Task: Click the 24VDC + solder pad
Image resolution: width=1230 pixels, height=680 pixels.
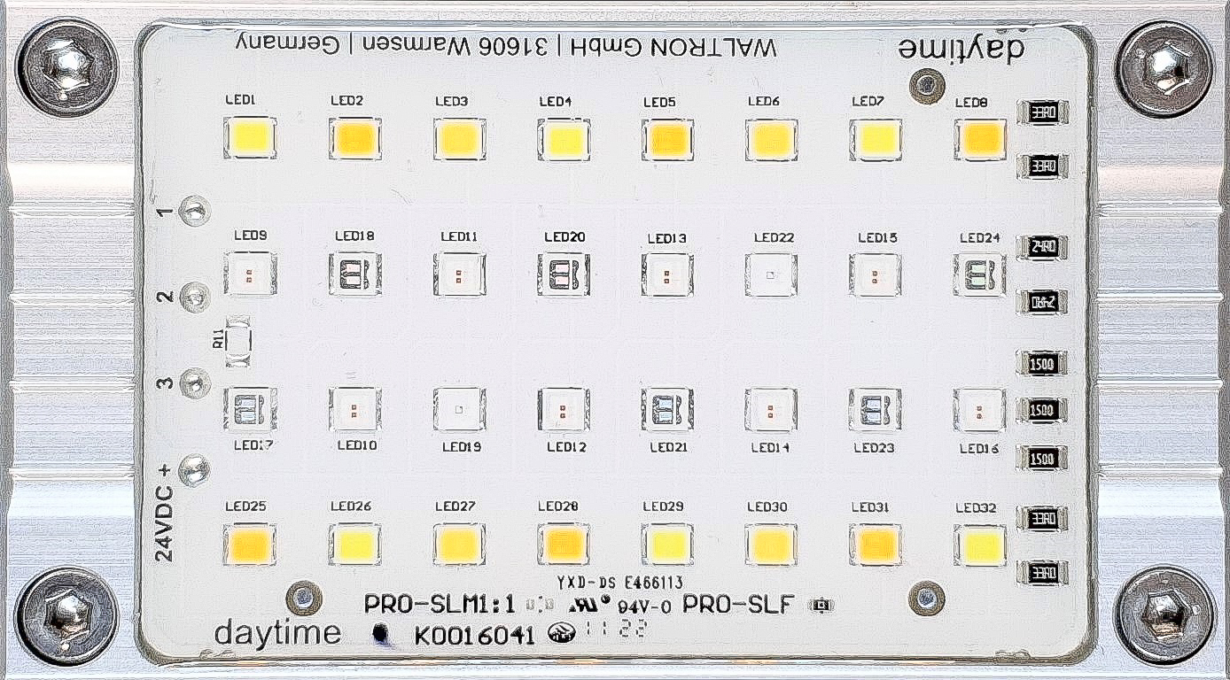Action: tap(193, 470)
